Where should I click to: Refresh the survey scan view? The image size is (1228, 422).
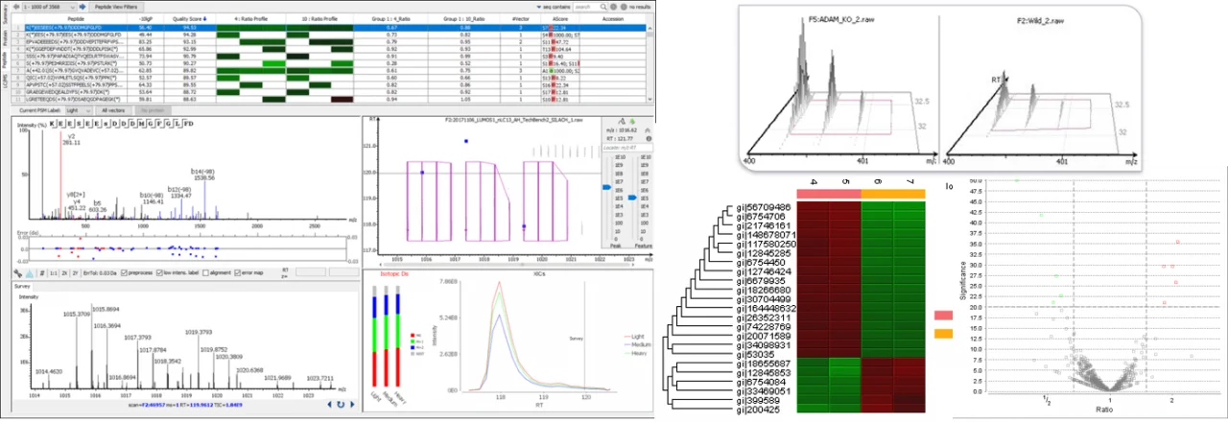tap(341, 405)
